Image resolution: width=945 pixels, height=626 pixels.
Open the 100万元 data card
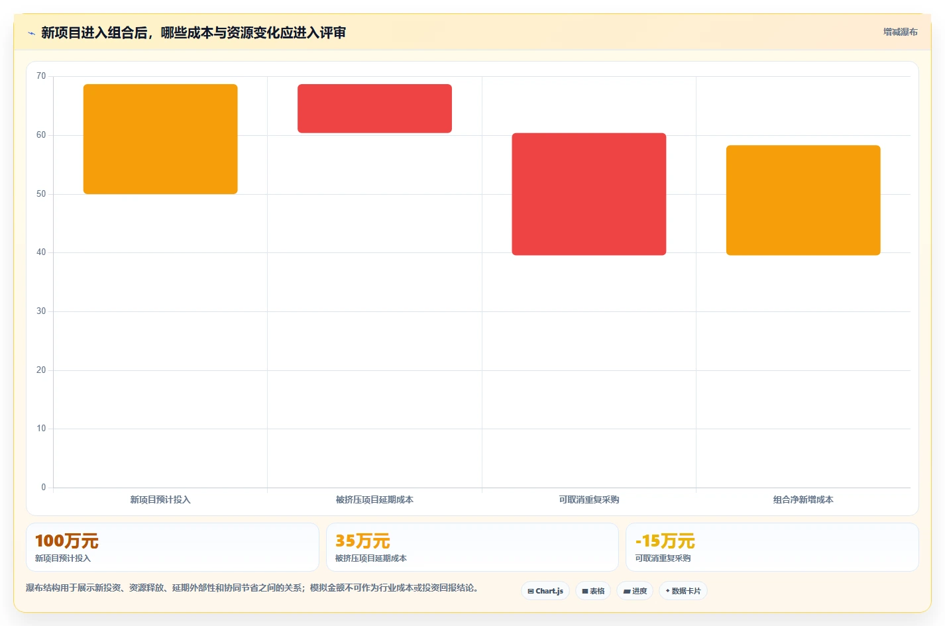[x=172, y=547]
